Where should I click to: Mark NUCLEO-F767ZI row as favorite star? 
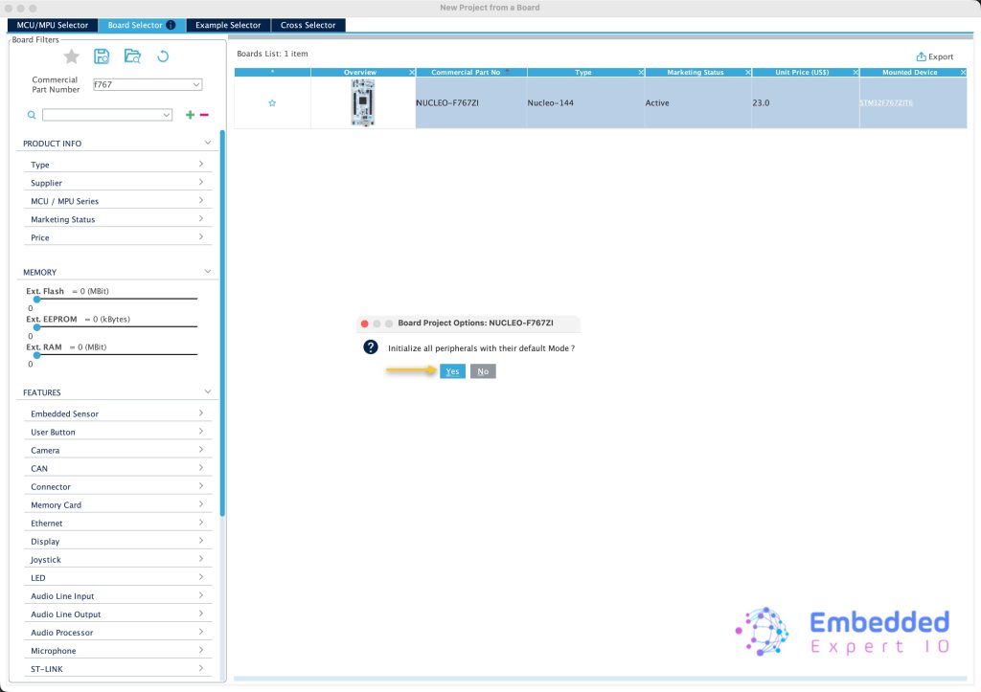272,102
